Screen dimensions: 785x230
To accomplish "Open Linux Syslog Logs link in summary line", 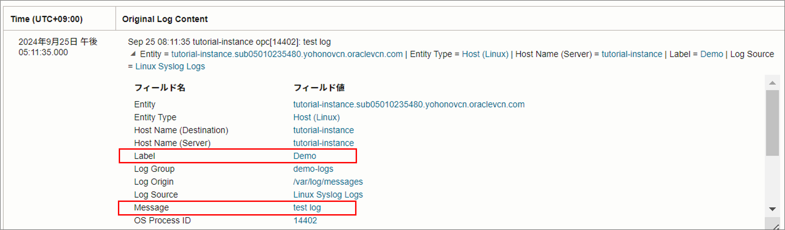I will tap(170, 66).
